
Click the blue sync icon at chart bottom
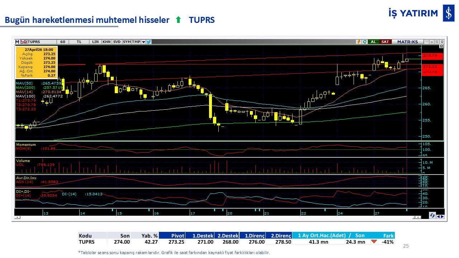coord(432,216)
